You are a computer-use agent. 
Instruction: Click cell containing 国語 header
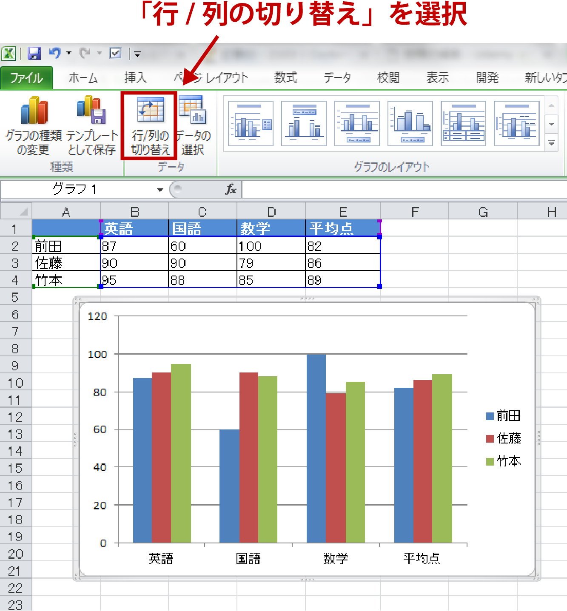(x=203, y=228)
